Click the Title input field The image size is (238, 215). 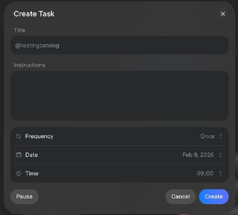(x=119, y=45)
